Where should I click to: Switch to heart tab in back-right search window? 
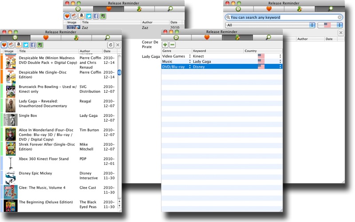(269, 9)
